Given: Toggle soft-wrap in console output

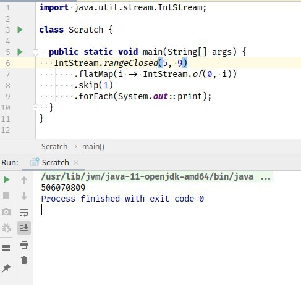Looking at the screenshot, I should [x=24, y=212].
